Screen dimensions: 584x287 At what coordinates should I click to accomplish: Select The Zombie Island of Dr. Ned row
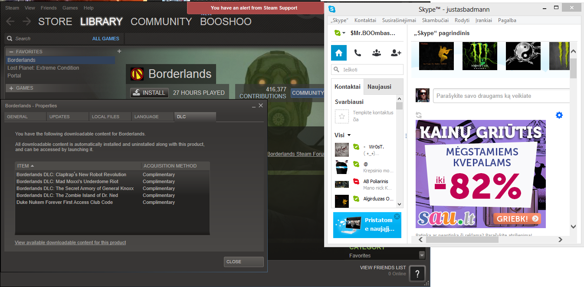tap(112, 195)
